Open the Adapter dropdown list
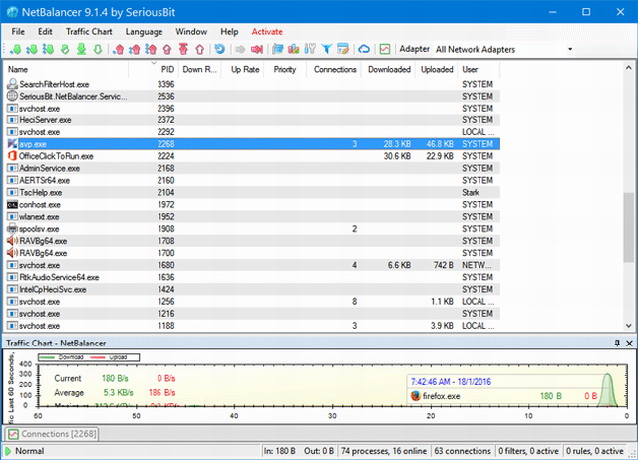The height and width of the screenshot is (460, 638). pos(570,49)
